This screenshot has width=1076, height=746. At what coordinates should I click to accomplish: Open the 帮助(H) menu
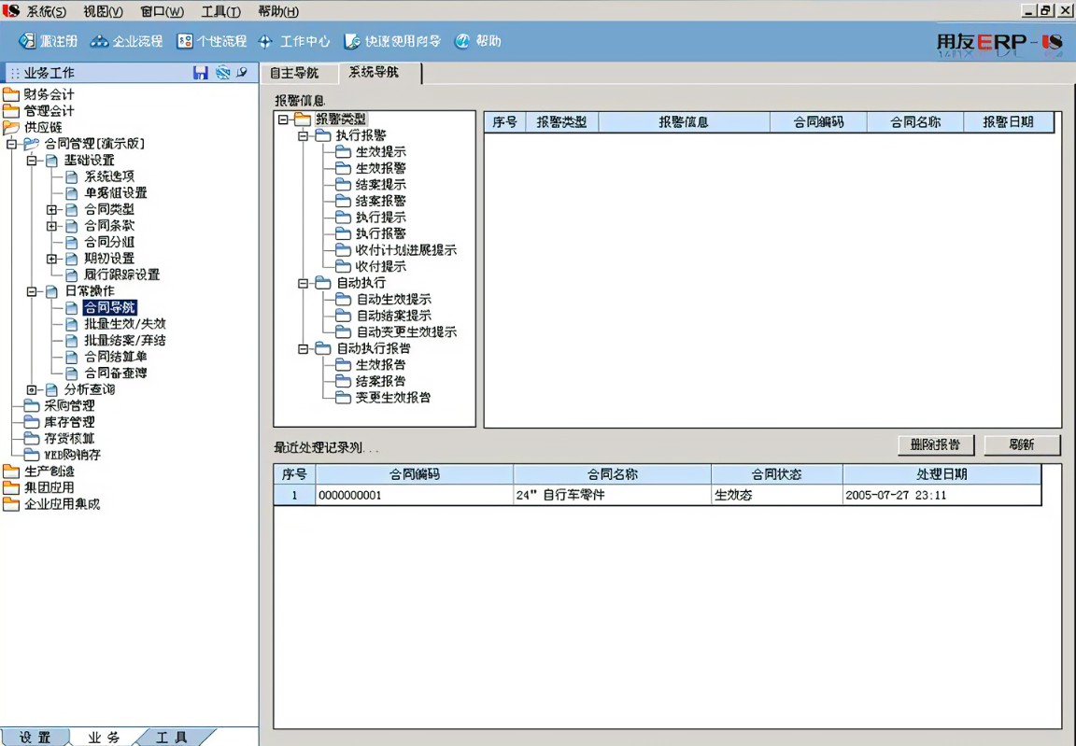point(278,11)
